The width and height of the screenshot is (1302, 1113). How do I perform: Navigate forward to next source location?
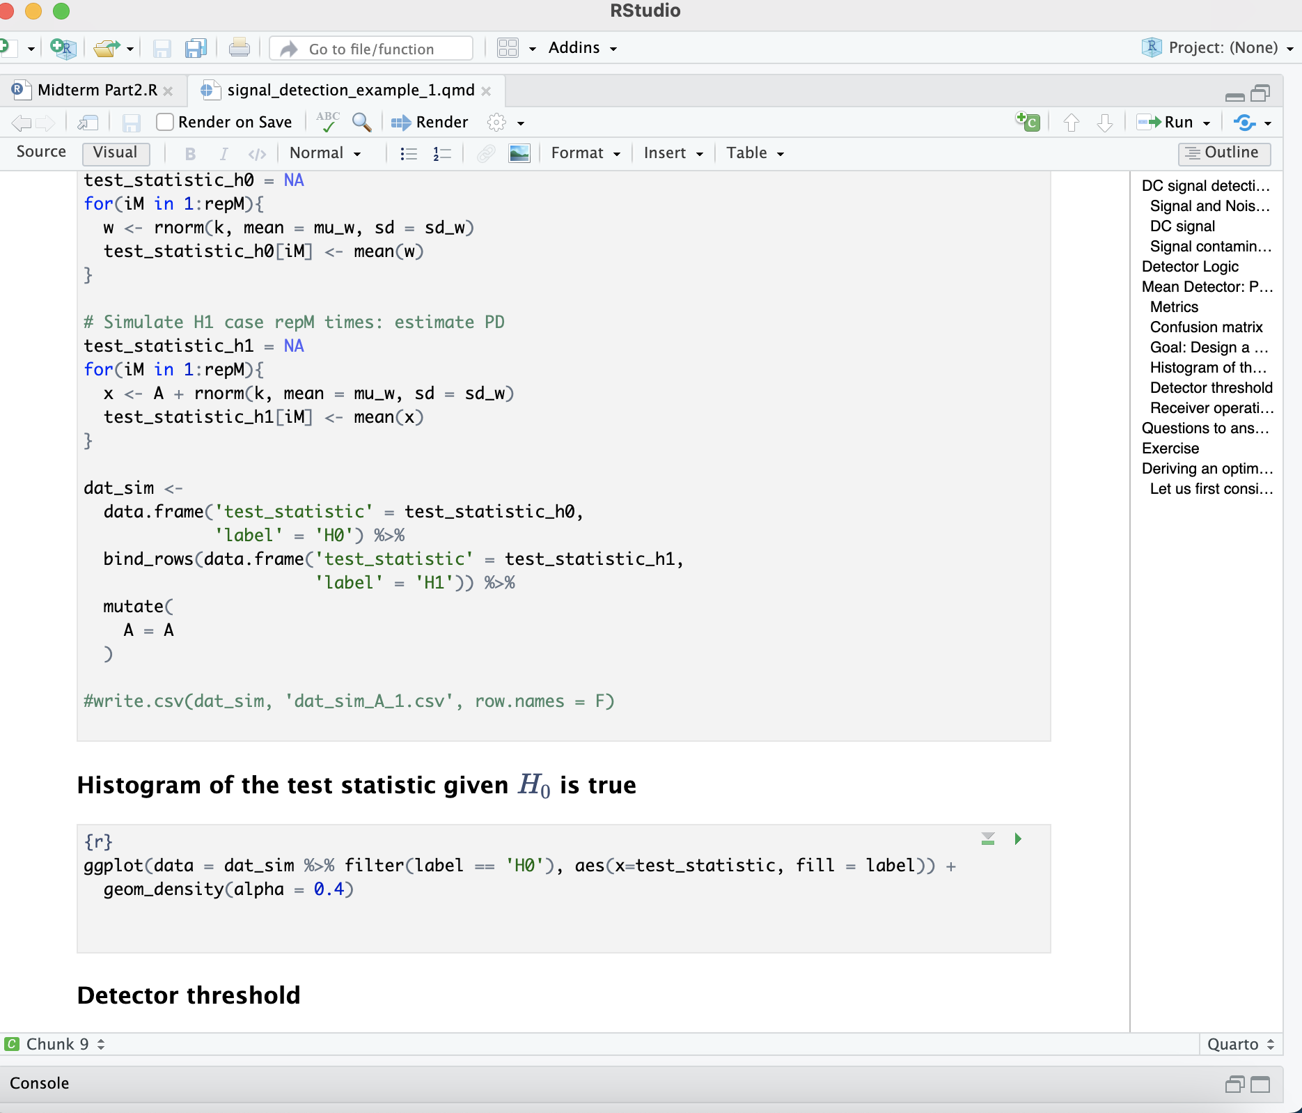[x=45, y=123]
